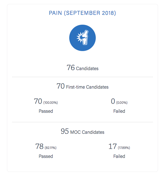
Task: Click the Failed label under first-time candidates
Action: click(119, 111)
